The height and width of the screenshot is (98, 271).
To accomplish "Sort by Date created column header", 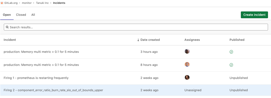I will tap(150, 40).
